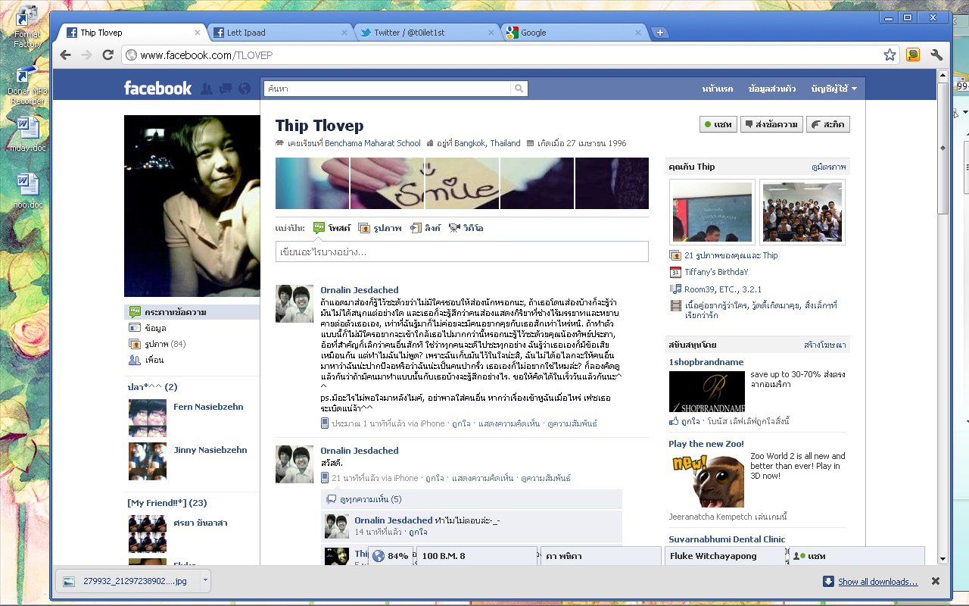Open the noo.doc desktop file

[28, 191]
